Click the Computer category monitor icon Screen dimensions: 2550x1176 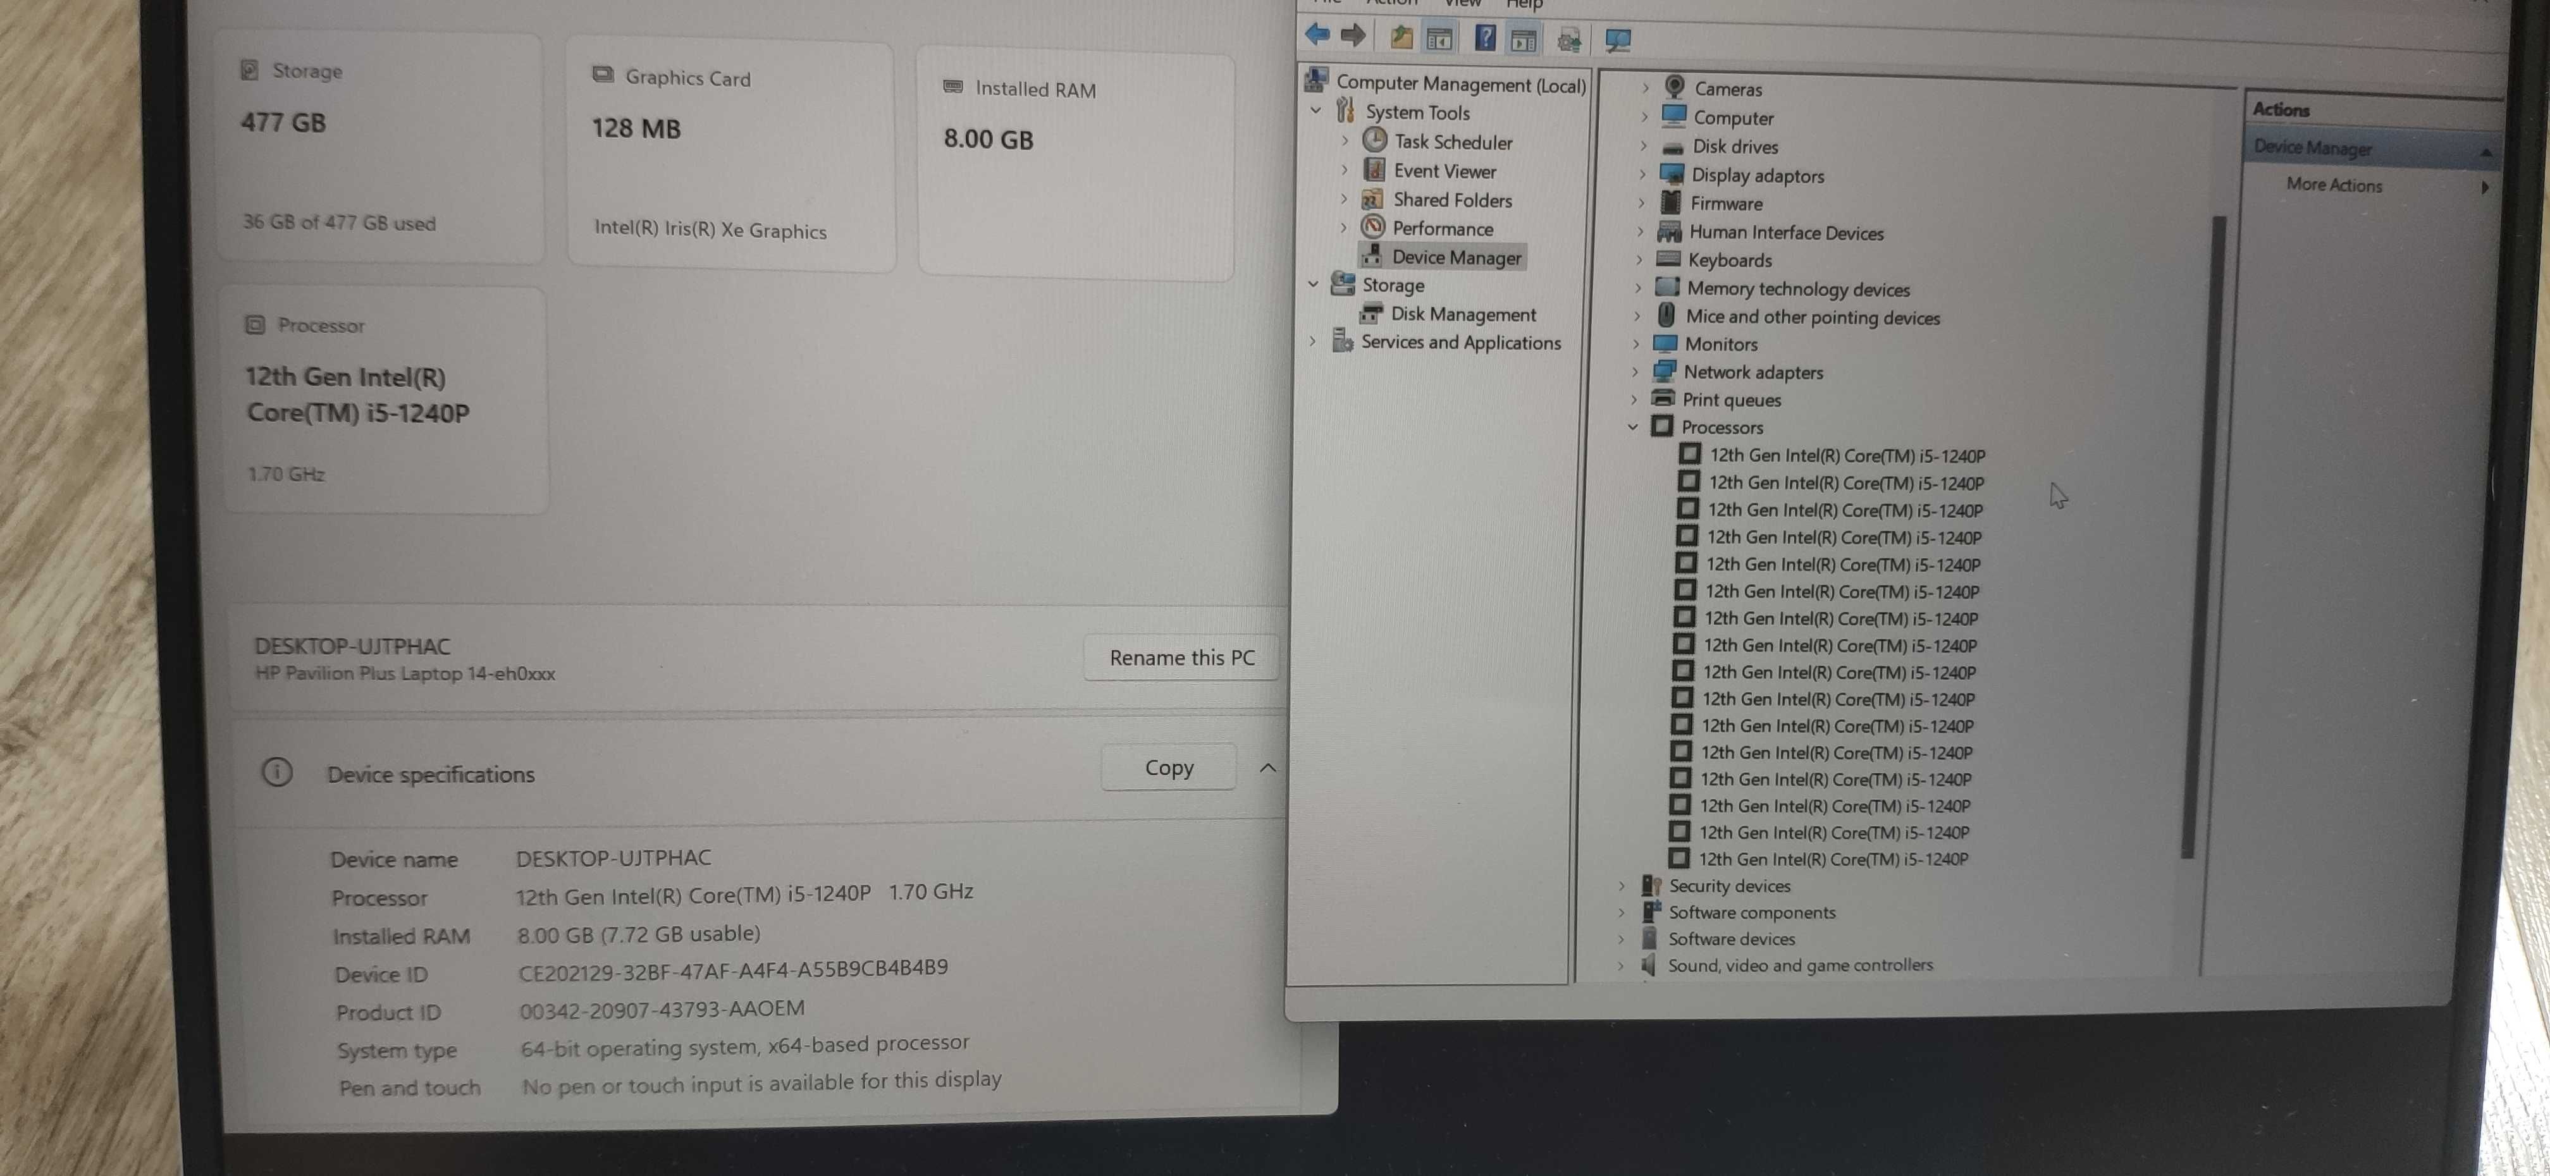coord(1674,116)
